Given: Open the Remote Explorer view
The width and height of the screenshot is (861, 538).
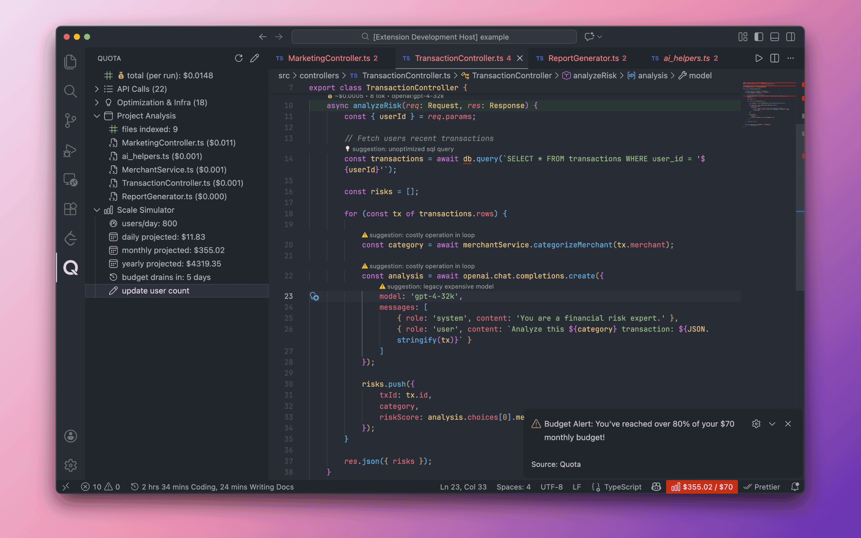Looking at the screenshot, I should [x=71, y=180].
